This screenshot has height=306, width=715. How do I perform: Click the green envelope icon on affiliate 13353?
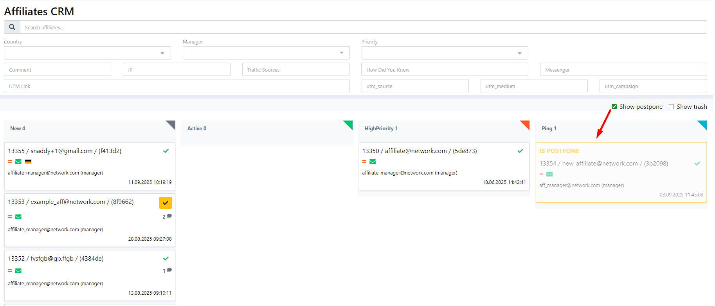(x=18, y=217)
